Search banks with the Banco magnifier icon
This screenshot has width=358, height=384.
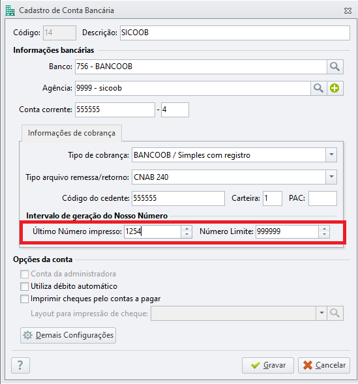(x=335, y=66)
